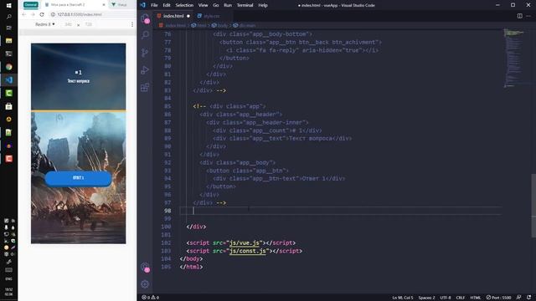Click Chrome icon on taskbar
The width and height of the screenshot is (536, 301).
9,67
